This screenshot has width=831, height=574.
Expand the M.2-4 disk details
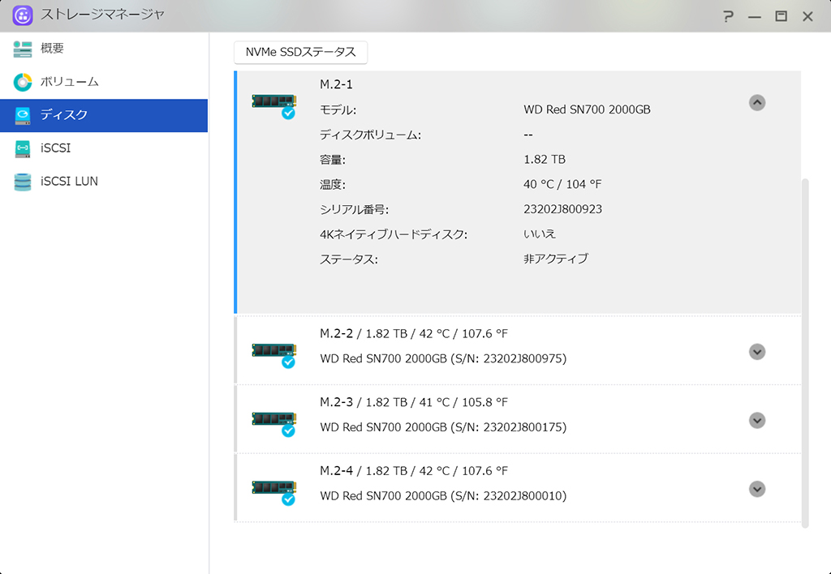[757, 489]
